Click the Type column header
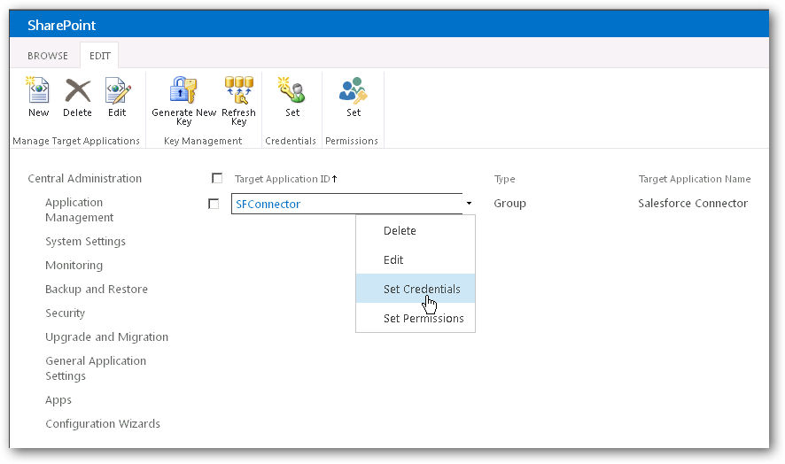This screenshot has width=785, height=464. (504, 179)
